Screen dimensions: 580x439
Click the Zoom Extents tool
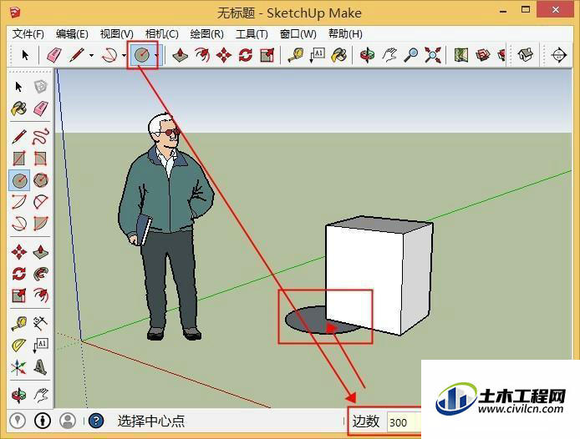click(x=432, y=55)
